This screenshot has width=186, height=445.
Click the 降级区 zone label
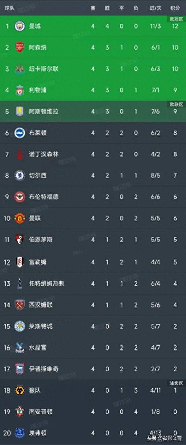(176, 383)
